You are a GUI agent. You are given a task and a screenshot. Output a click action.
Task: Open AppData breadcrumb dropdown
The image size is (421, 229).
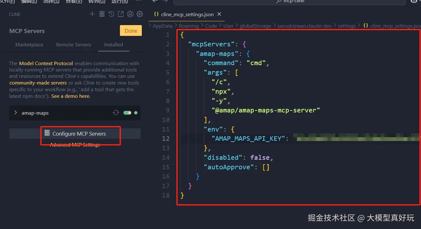[162, 26]
